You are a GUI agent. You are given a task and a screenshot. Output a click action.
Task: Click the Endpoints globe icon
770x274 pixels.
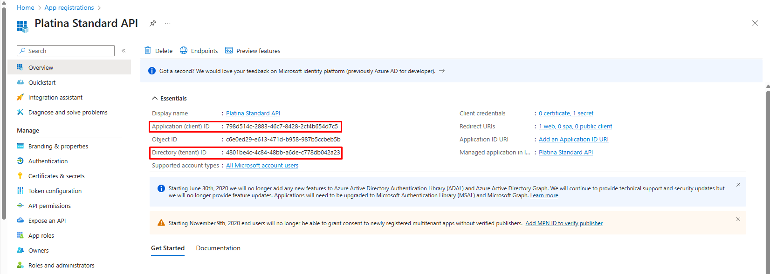pyautogui.click(x=184, y=50)
